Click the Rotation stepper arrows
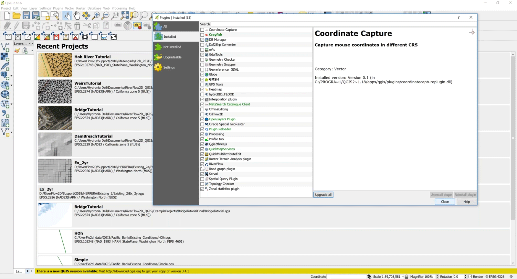The height and width of the screenshot is (279, 517). (465, 277)
